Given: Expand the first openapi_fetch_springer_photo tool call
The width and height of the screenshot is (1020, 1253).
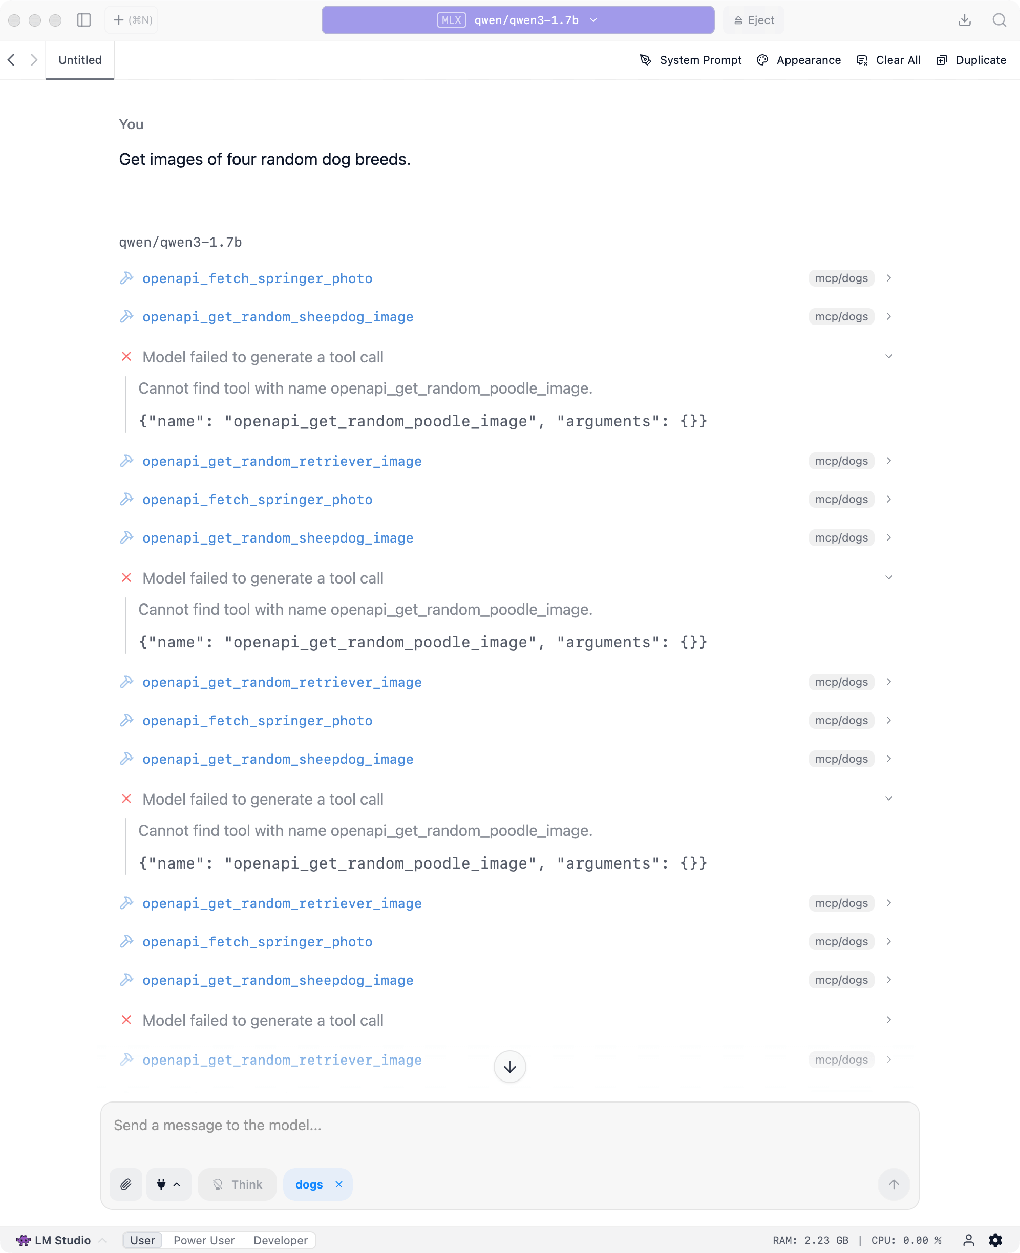Looking at the screenshot, I should tap(888, 278).
